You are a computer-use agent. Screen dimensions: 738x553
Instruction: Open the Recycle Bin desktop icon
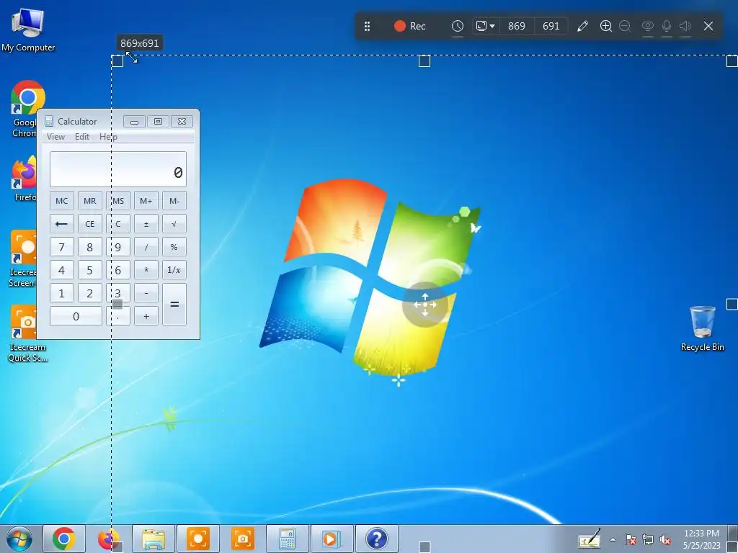702,328
